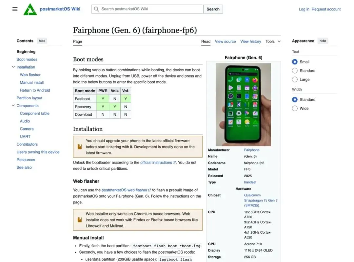
Task: Click the Download table cell
Action: click(x=85, y=114)
